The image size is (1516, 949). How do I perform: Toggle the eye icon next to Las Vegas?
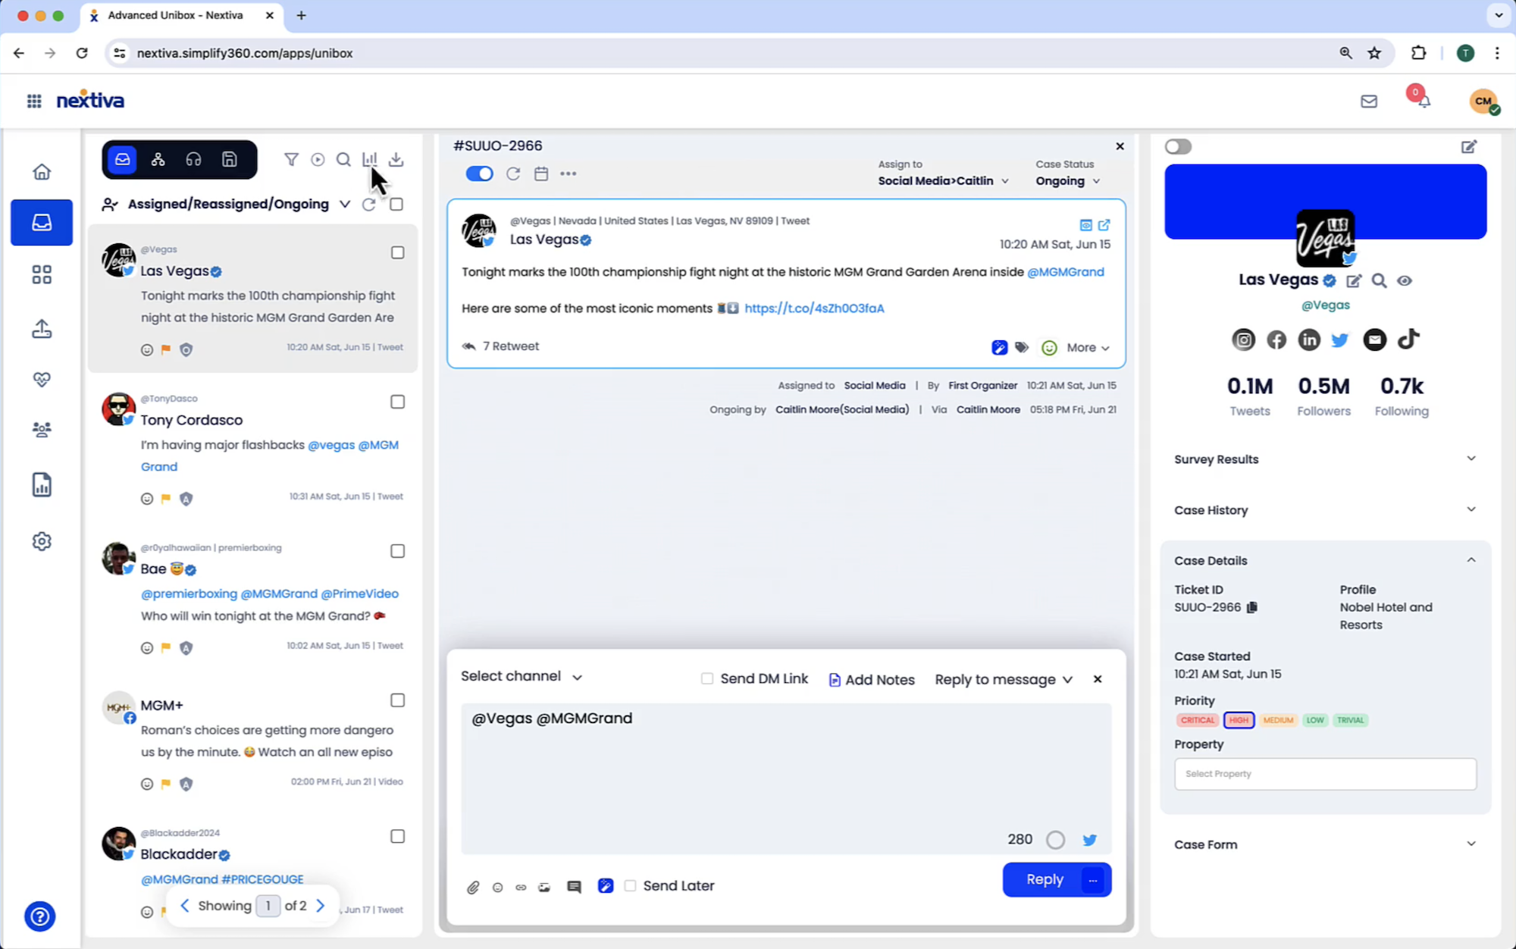click(x=1405, y=280)
